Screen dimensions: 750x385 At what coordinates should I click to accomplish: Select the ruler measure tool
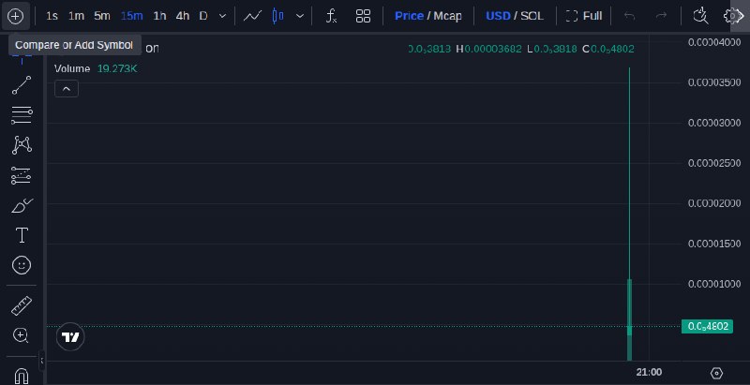(x=22, y=306)
